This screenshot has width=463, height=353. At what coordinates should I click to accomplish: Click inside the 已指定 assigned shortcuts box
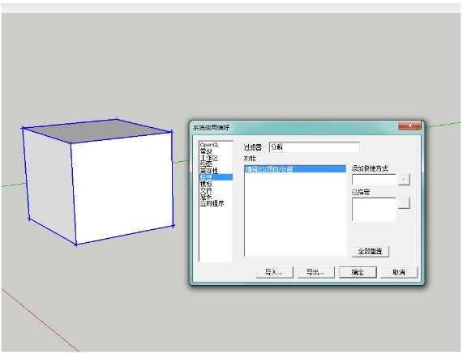click(x=374, y=209)
